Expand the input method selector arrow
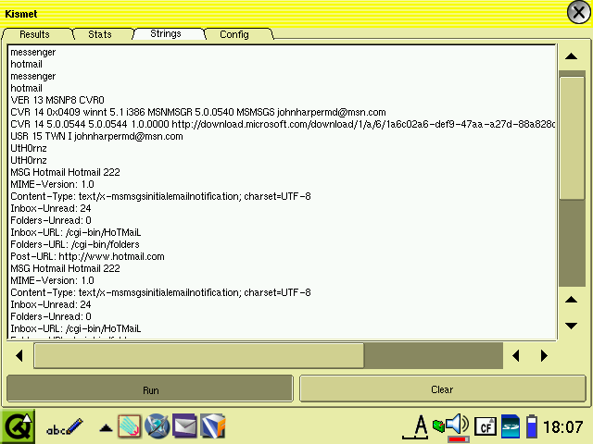593x444 pixels. (x=107, y=427)
